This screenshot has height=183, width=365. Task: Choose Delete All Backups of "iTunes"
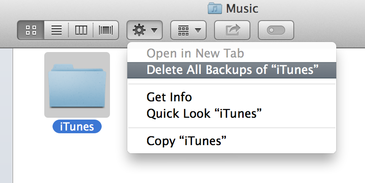pyautogui.click(x=232, y=70)
